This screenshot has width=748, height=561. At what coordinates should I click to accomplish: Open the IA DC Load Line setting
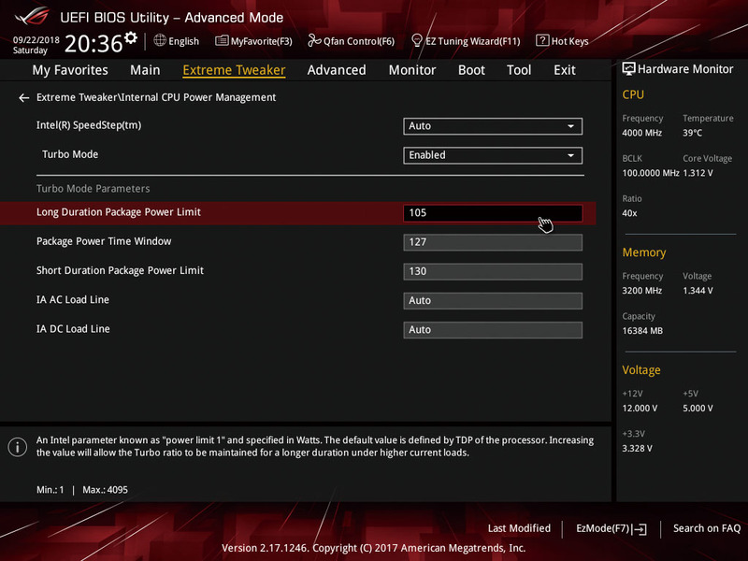click(492, 329)
